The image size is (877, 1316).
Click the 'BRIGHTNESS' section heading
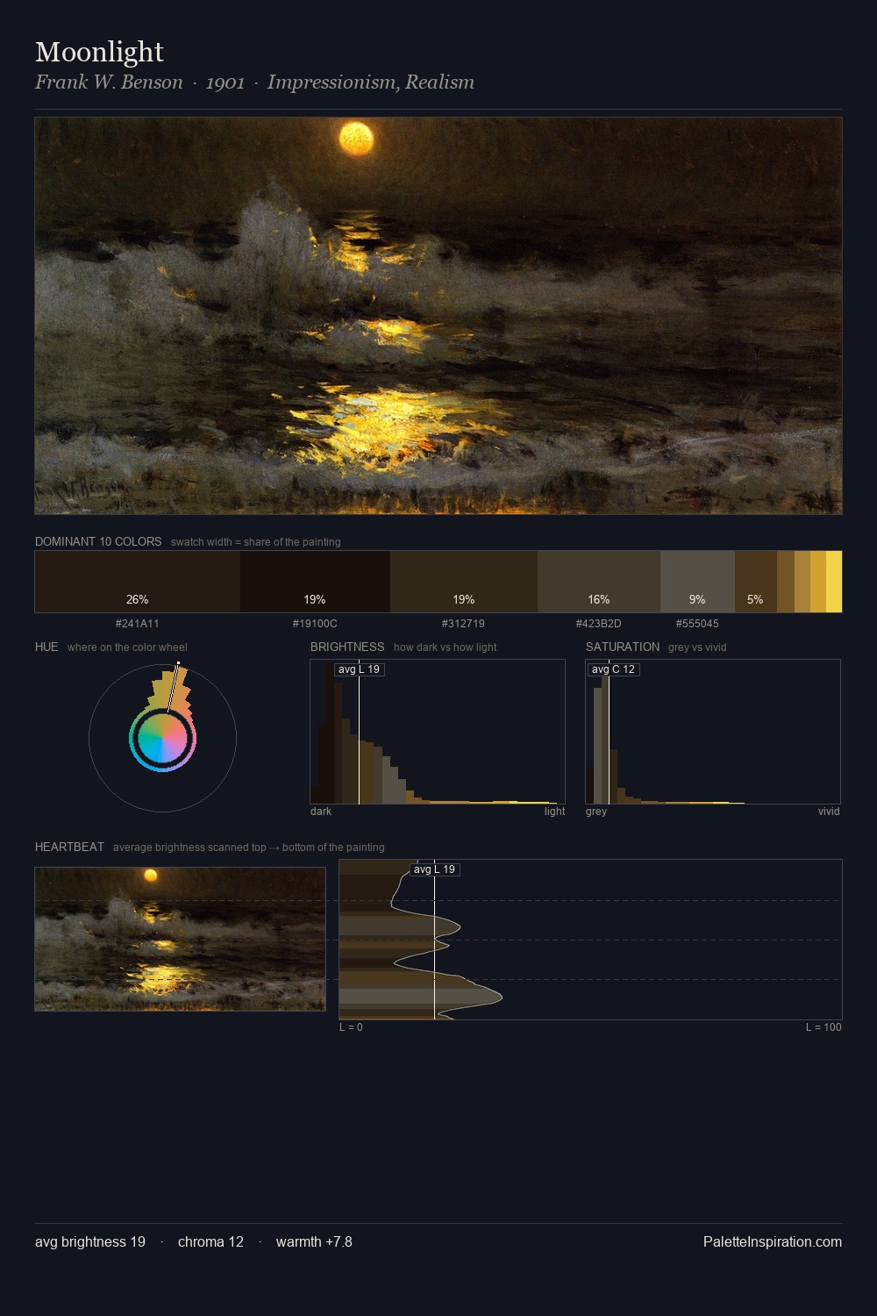pos(347,647)
